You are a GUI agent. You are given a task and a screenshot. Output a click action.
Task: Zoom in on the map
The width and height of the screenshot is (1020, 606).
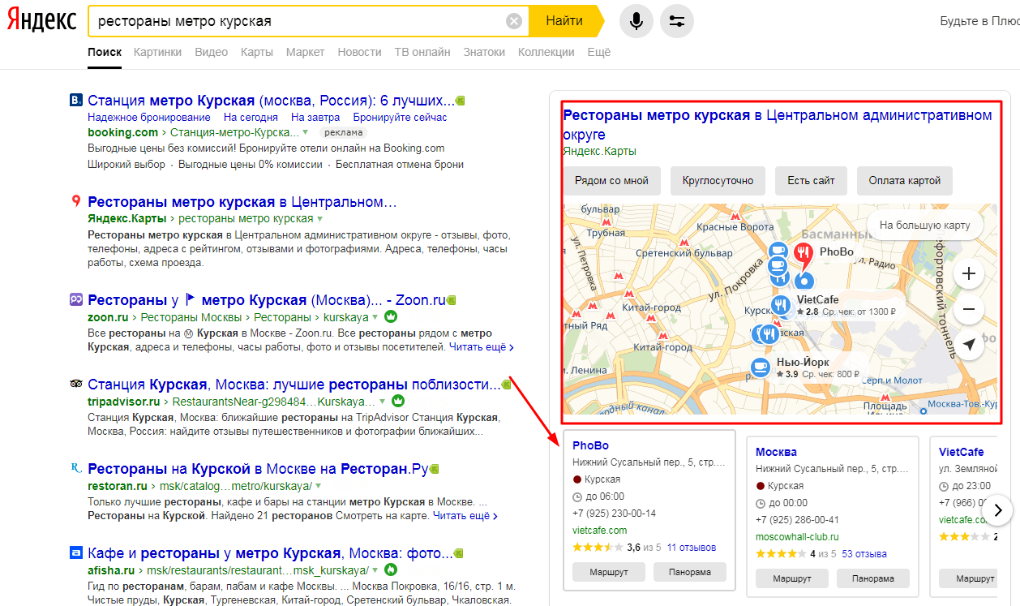pos(968,273)
